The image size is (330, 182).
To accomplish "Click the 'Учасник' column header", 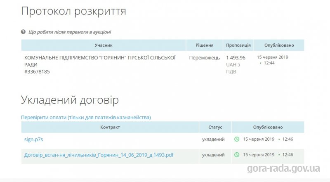I will pyautogui.click(x=104, y=45).
